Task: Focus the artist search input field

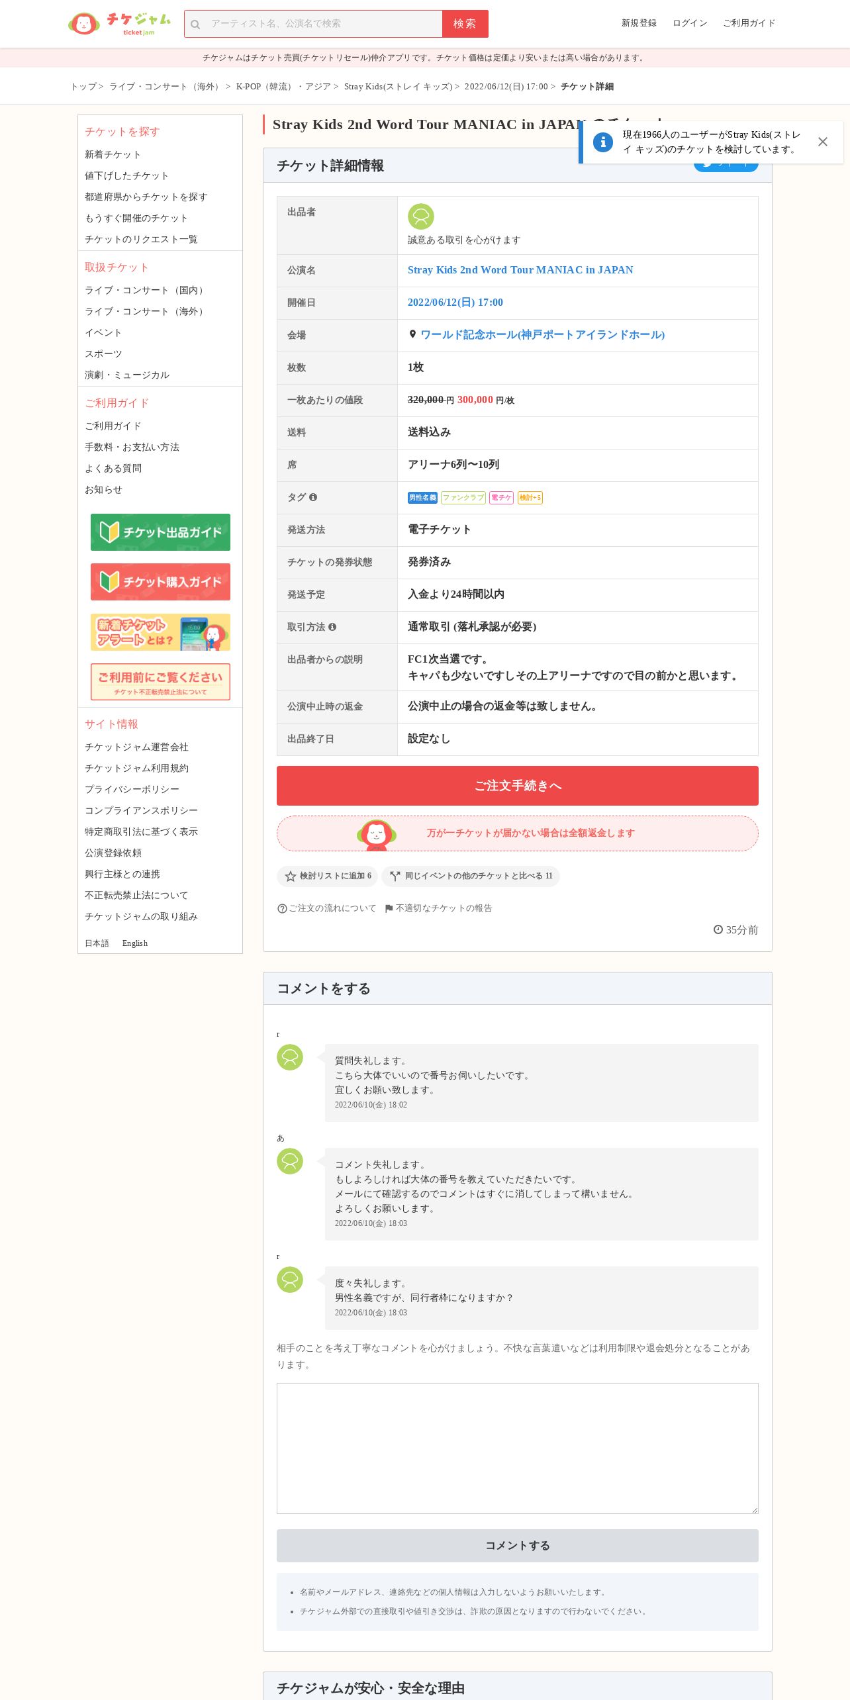Action: (x=324, y=24)
